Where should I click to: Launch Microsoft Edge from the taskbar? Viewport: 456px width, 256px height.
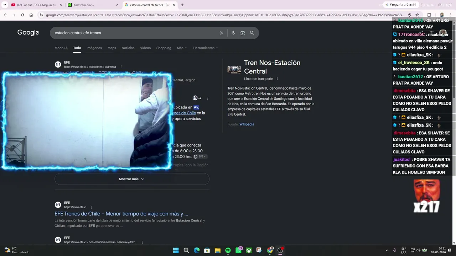pyautogui.click(x=197, y=250)
